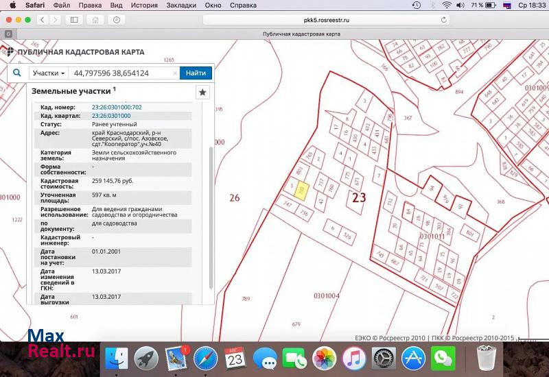
Task: Open the Apple menu
Action: coord(12,5)
